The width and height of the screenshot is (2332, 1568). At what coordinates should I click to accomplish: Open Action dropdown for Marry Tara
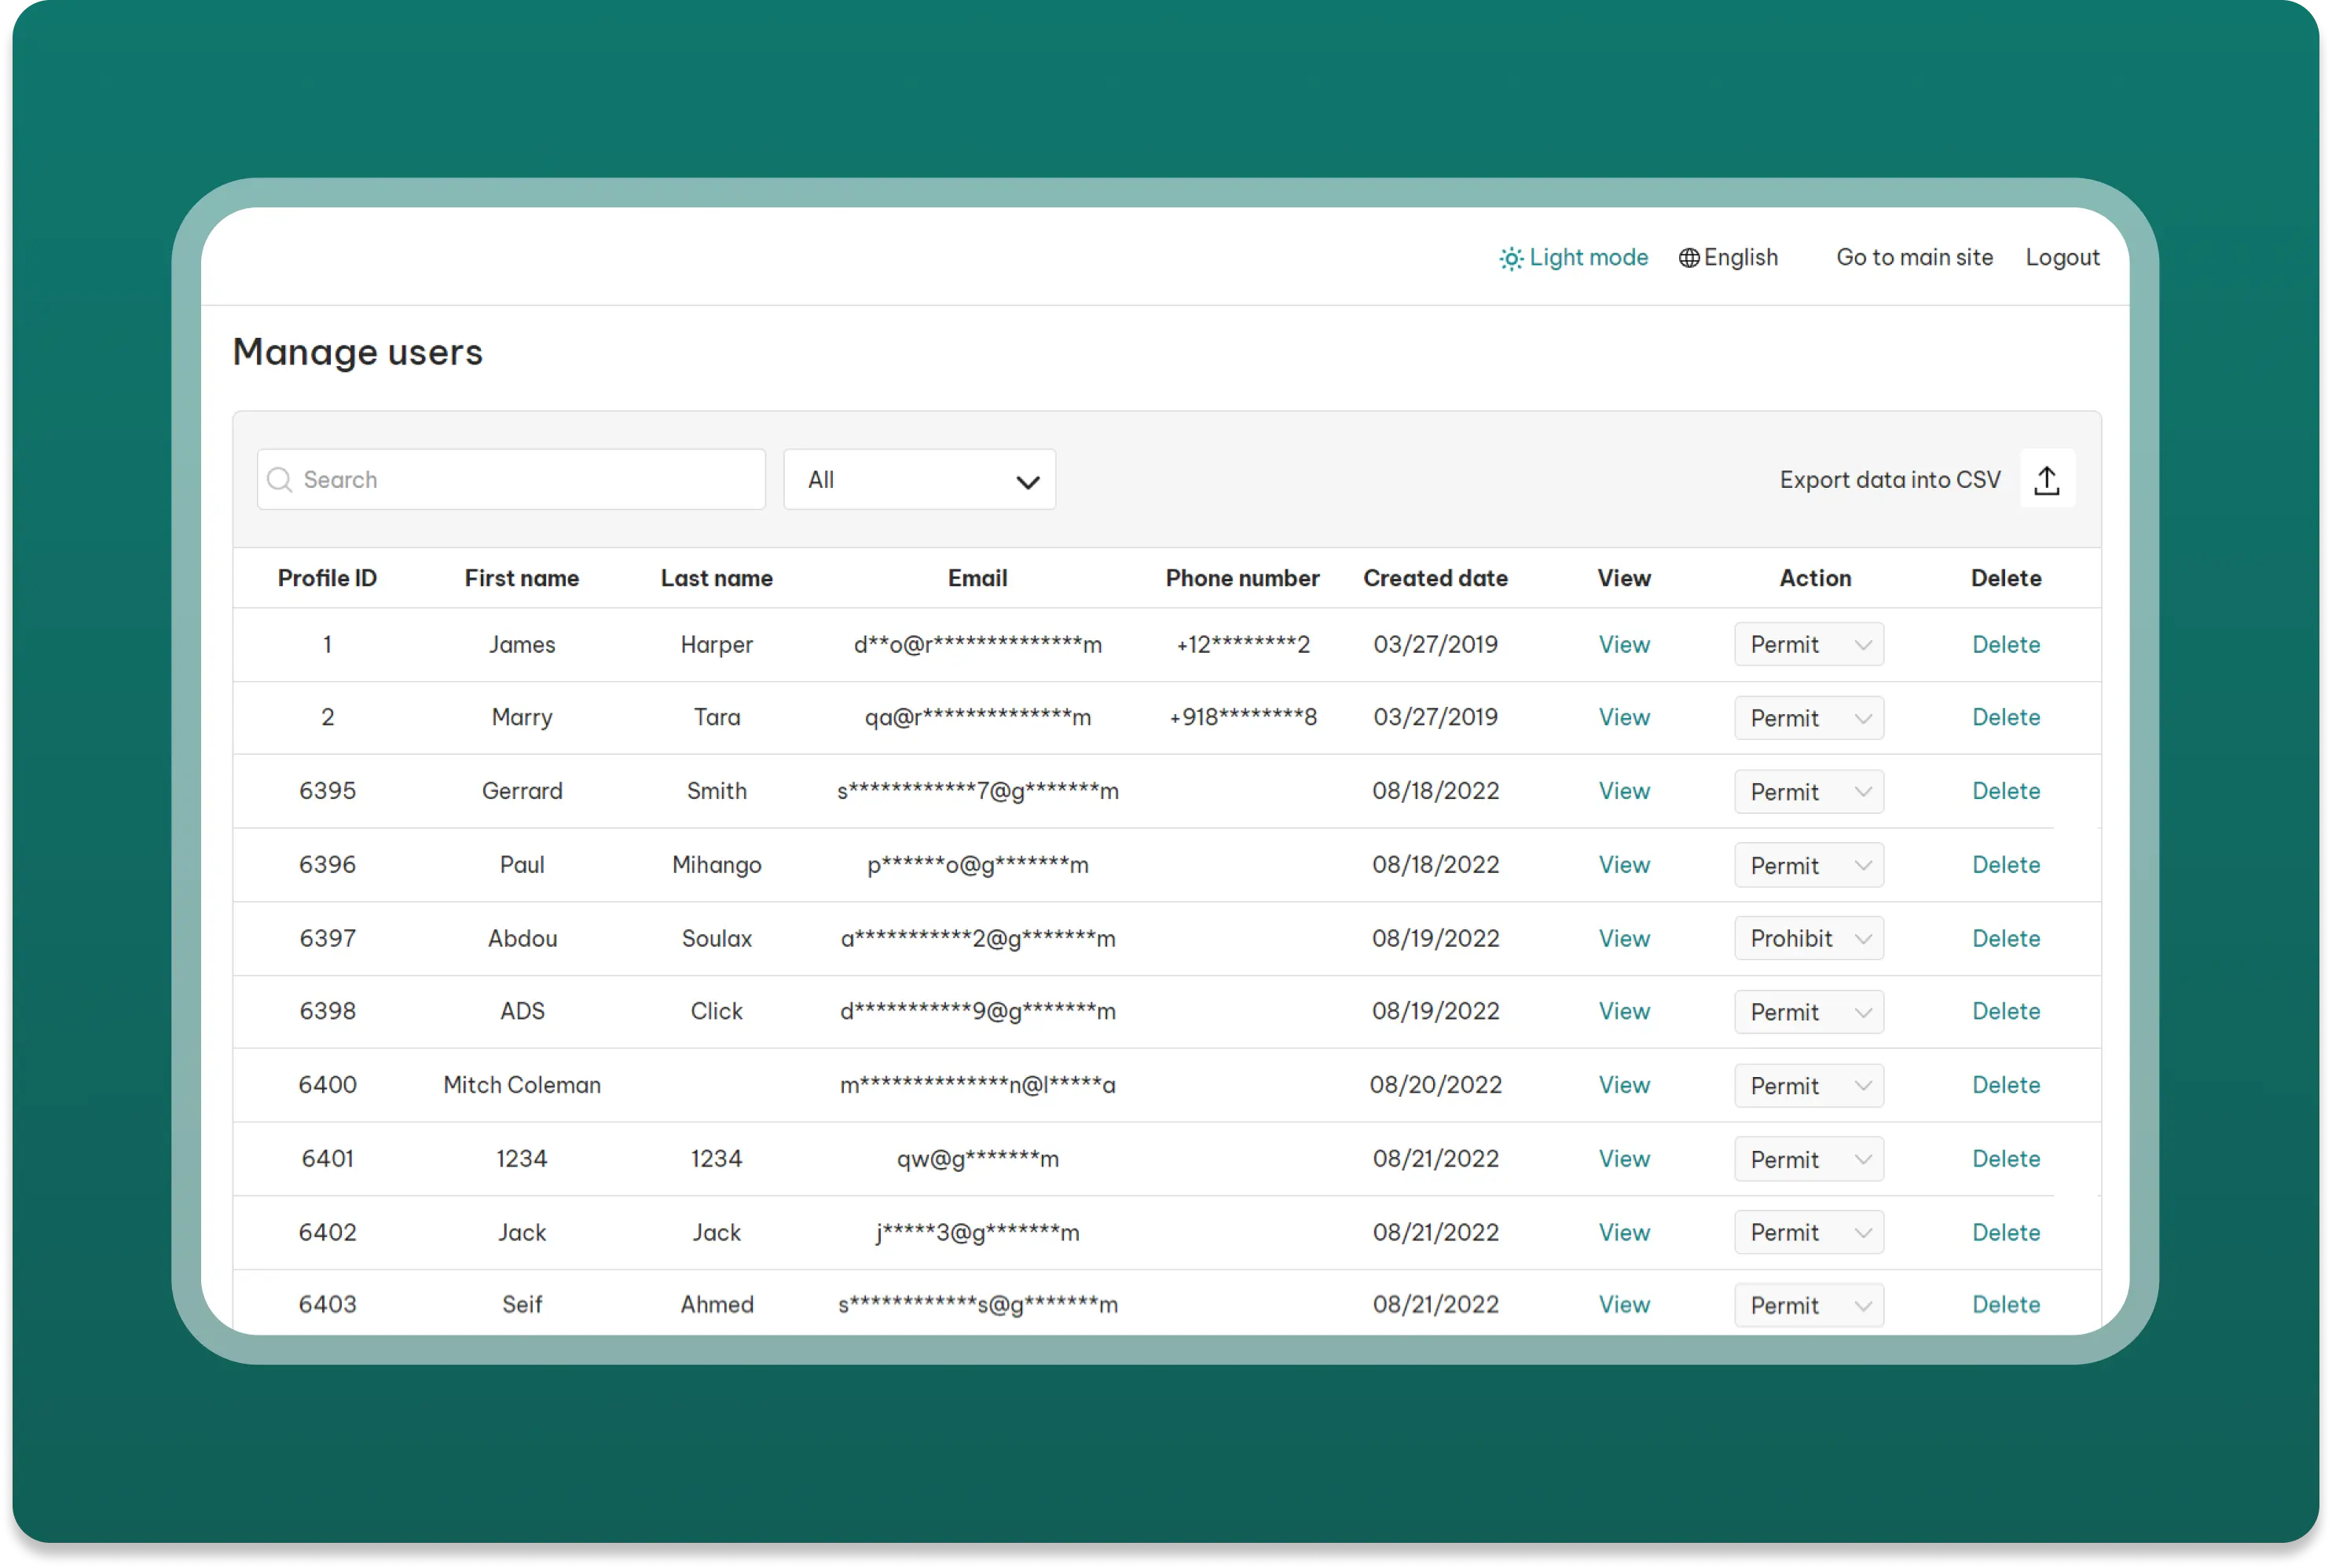pyautogui.click(x=1808, y=718)
